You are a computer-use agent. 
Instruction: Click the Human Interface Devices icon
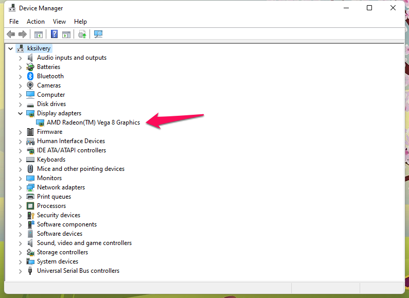coord(30,141)
